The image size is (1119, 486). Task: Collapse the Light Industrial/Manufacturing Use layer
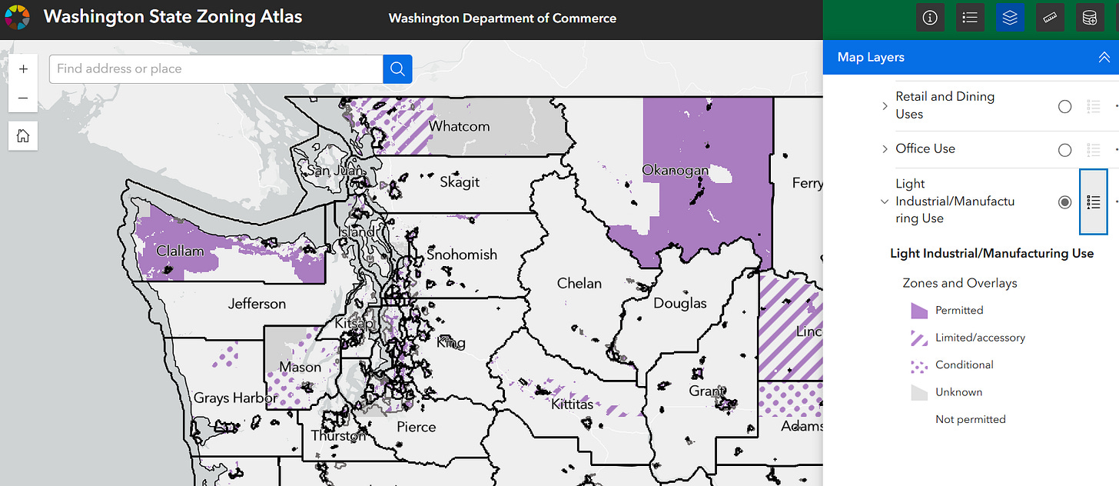coord(885,201)
